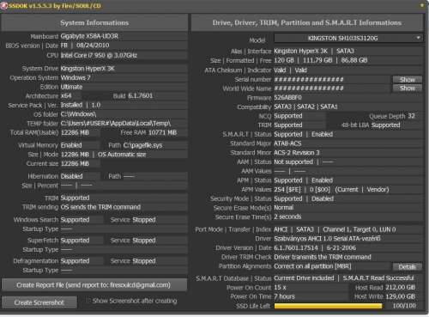Screen dimensions: 429x317
Task: Select Secure Erase Mode Normal value
Action: point(284,207)
